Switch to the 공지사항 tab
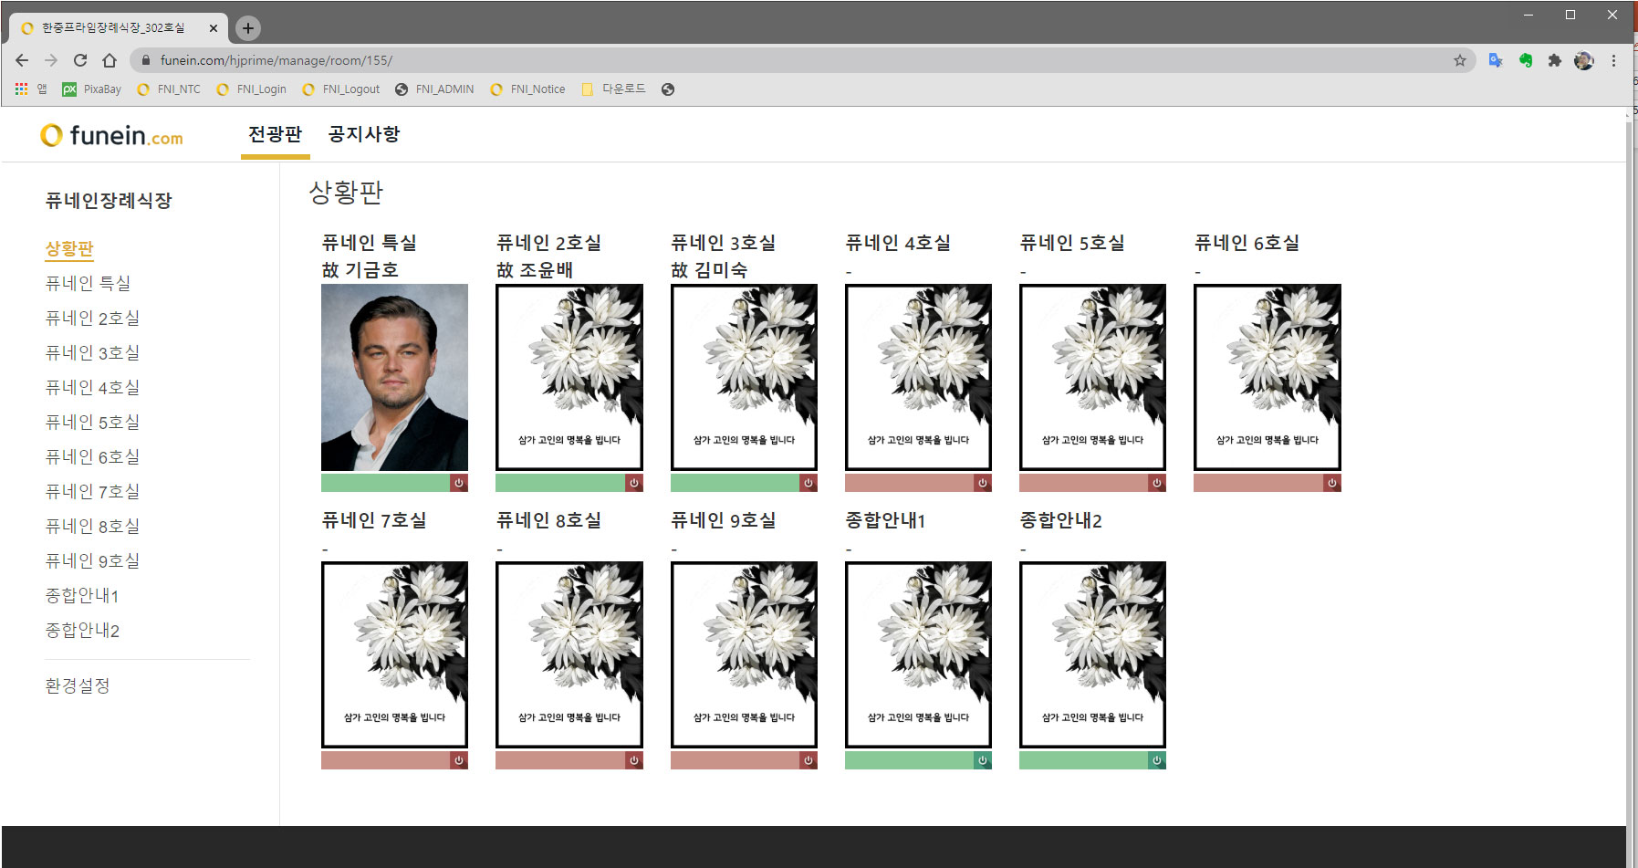1638x868 pixels. pyautogui.click(x=364, y=134)
